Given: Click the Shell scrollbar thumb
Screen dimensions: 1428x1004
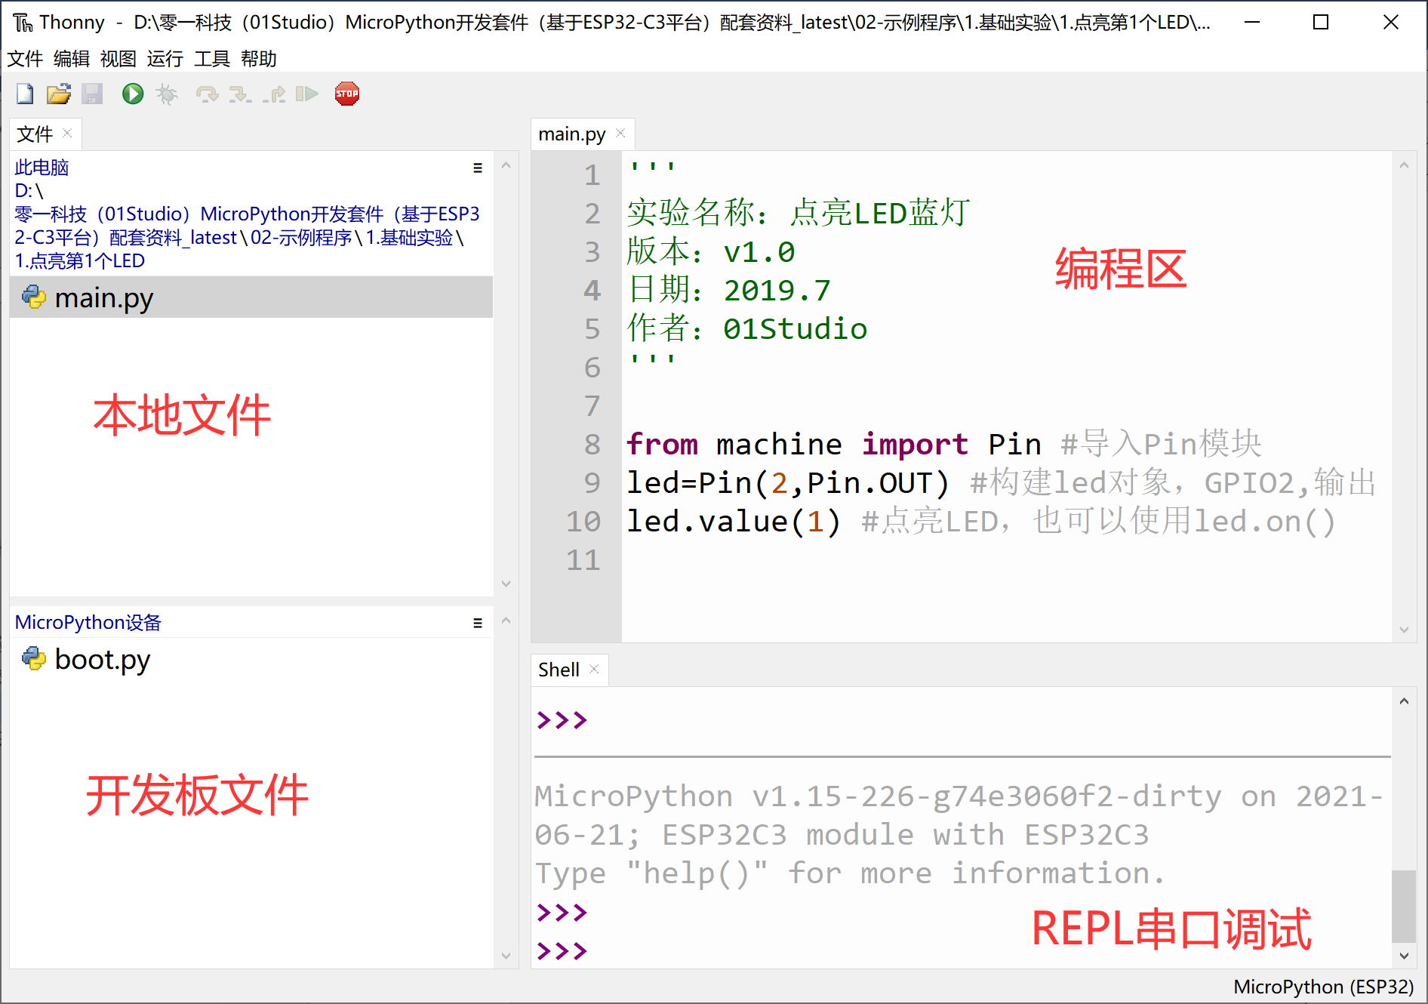Looking at the screenshot, I should pyautogui.click(x=1404, y=907).
